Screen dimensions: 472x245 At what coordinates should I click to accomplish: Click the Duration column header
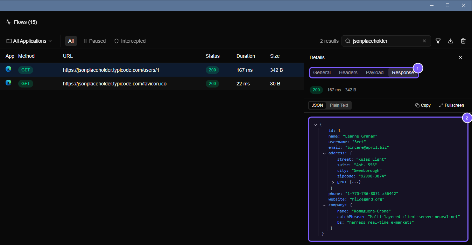point(246,56)
